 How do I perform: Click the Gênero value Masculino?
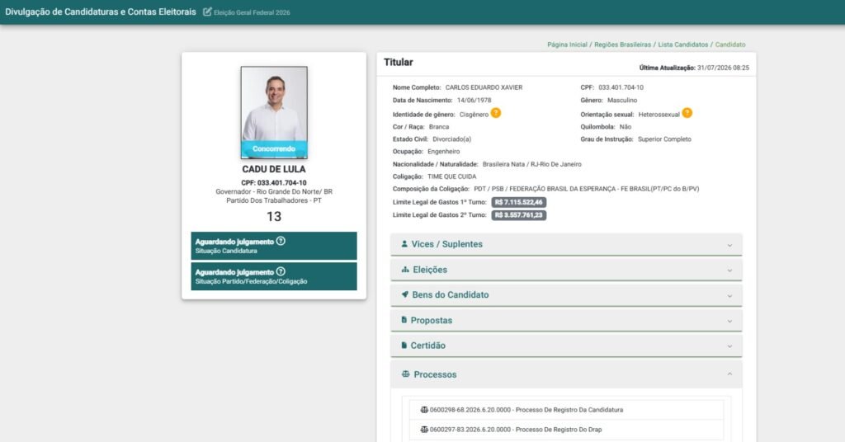[x=622, y=100]
